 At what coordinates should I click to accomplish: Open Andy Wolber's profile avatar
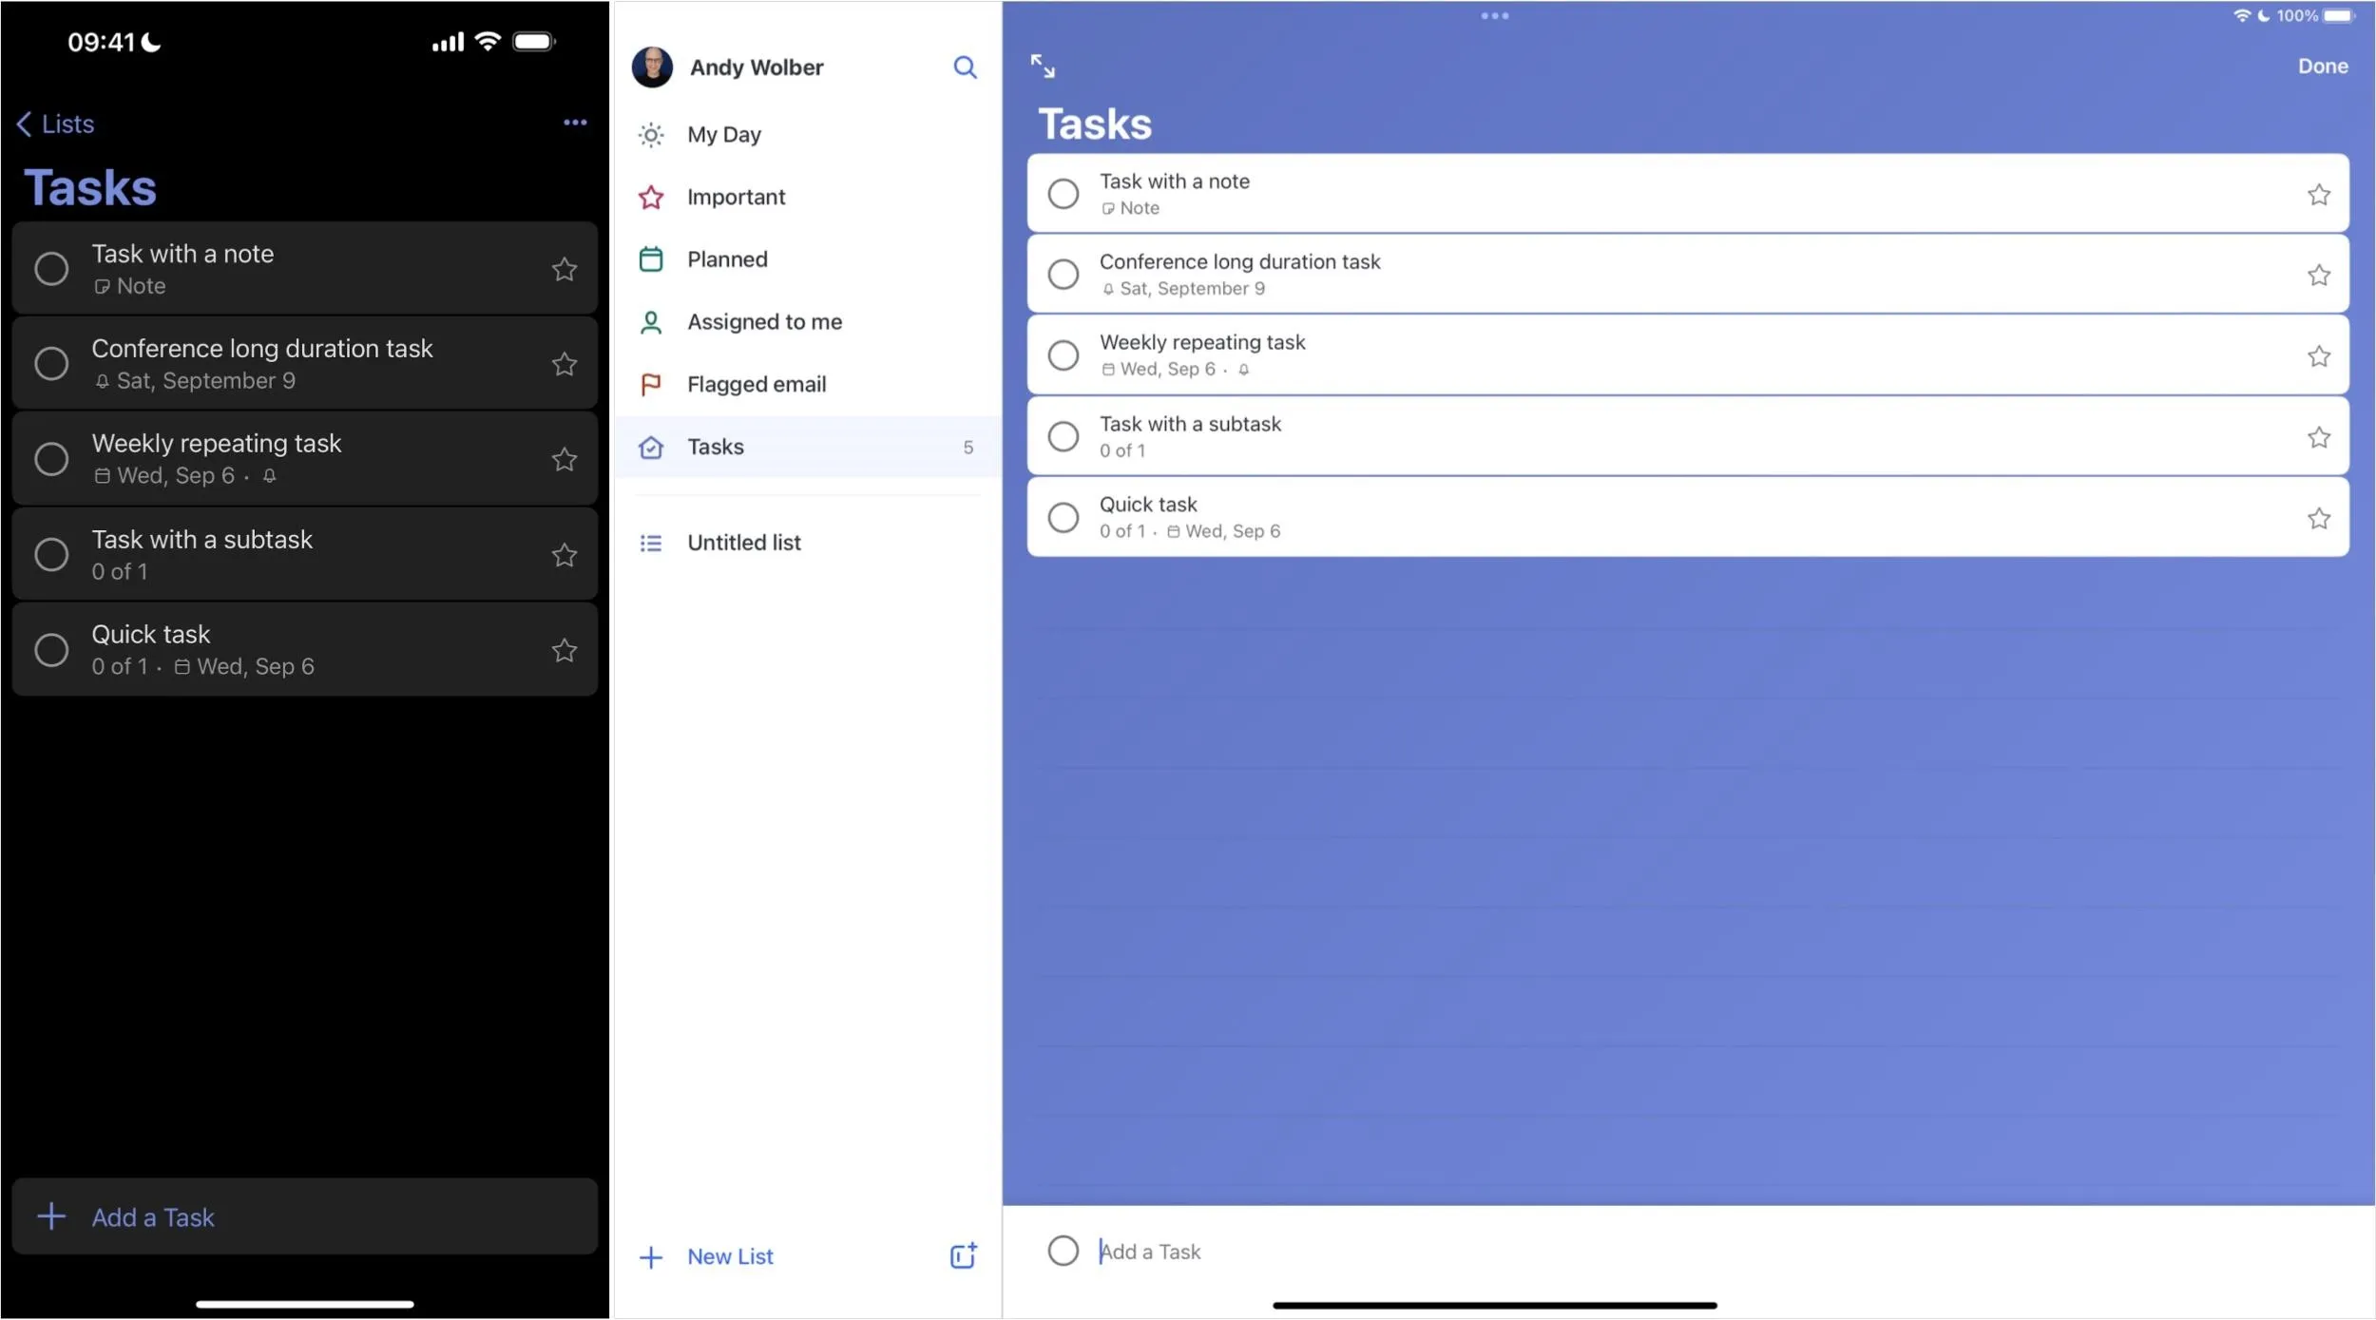click(x=652, y=67)
